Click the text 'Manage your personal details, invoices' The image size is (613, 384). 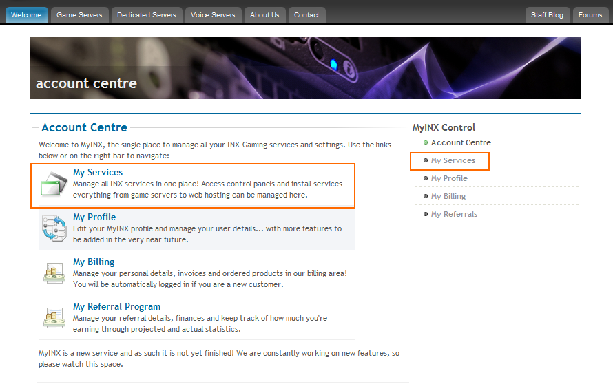click(138, 273)
